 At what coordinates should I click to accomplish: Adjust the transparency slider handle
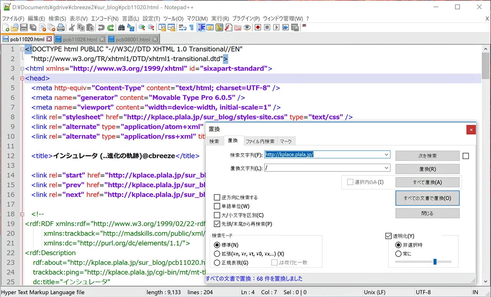(x=435, y=262)
